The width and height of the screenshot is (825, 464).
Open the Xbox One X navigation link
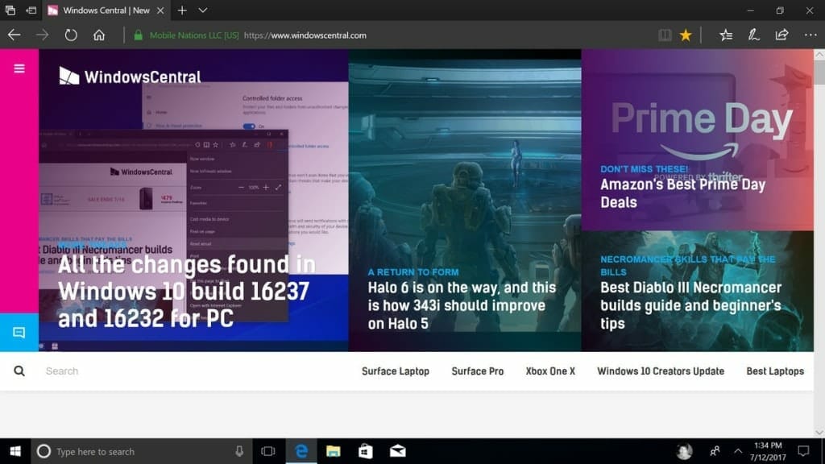pyautogui.click(x=550, y=371)
